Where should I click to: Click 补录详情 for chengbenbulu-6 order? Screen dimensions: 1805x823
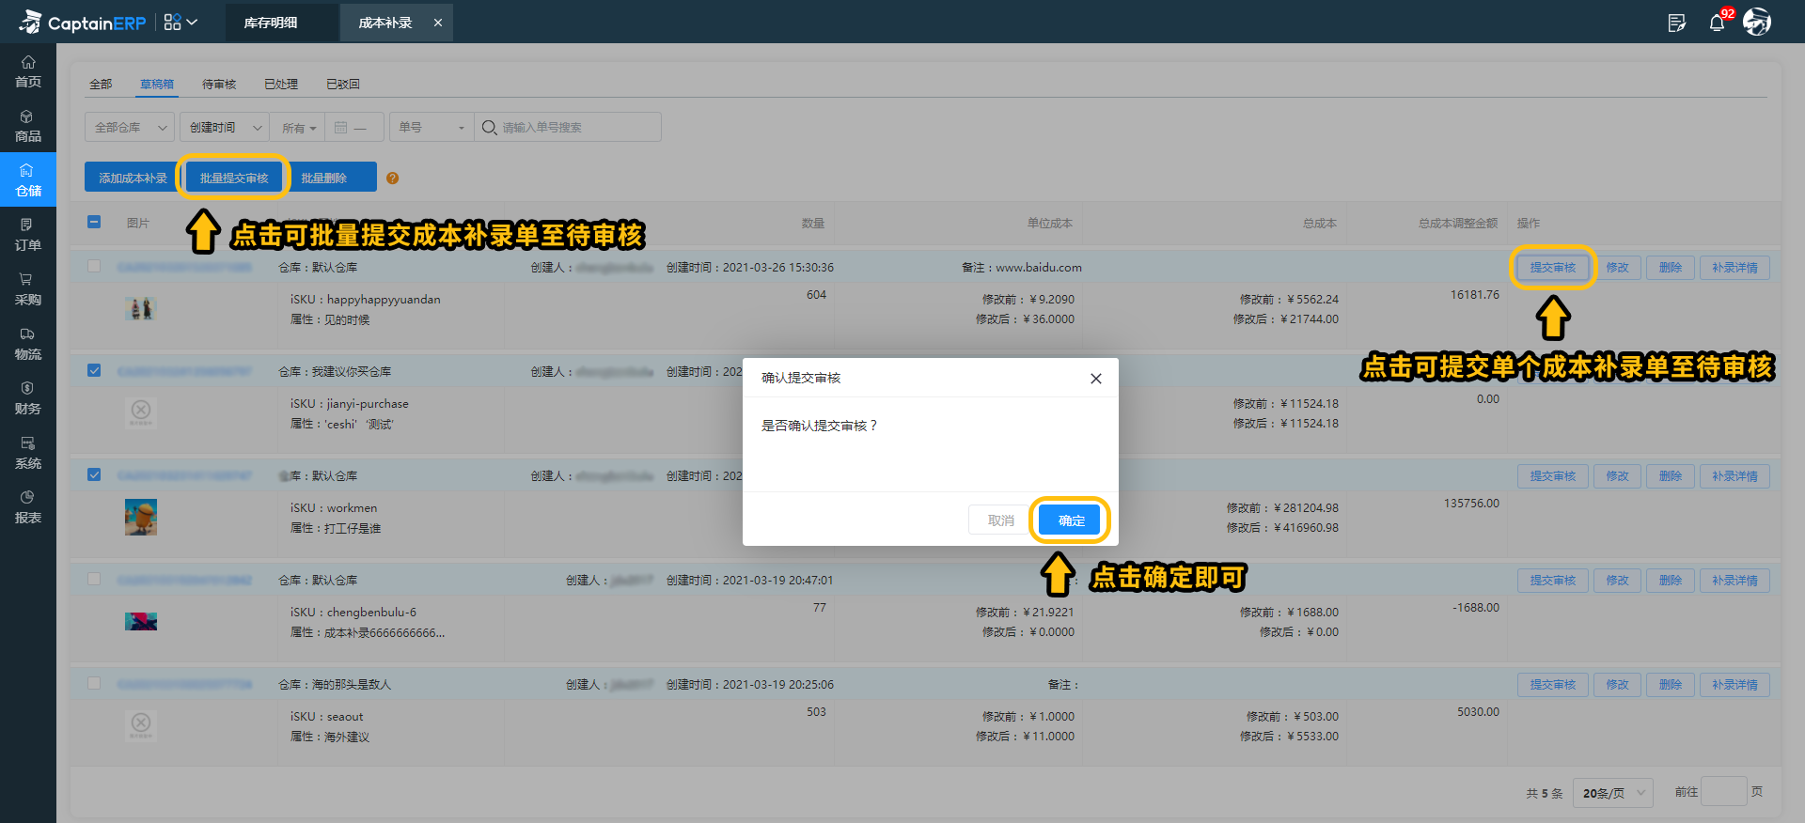pyautogui.click(x=1734, y=581)
